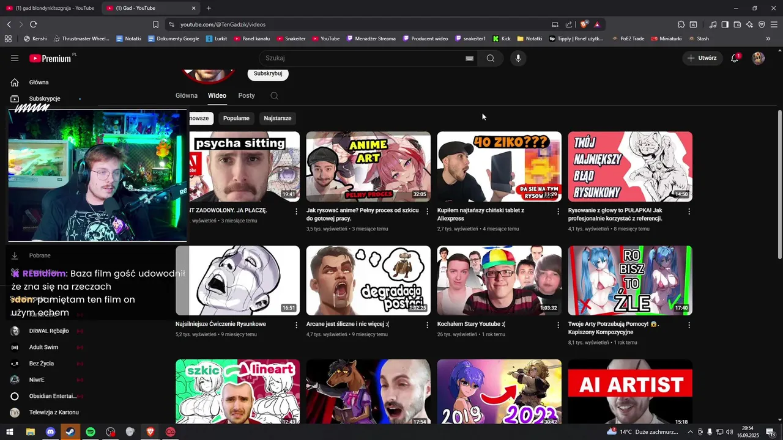
Task: Subscribe with the Subskrybuj button
Action: (268, 73)
